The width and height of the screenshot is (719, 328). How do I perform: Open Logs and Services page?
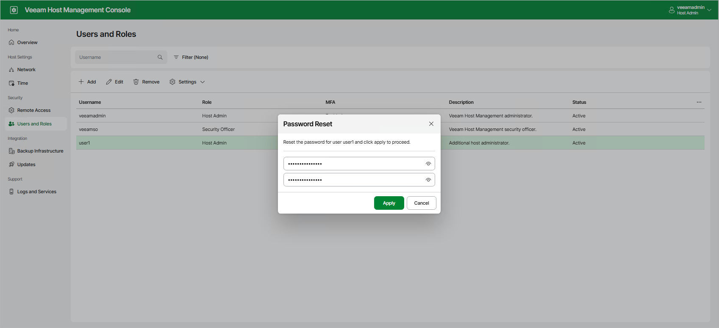coord(36,192)
